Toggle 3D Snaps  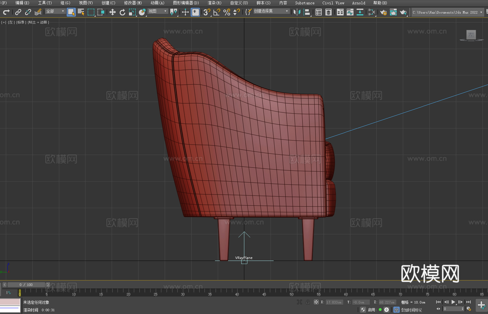pos(207,12)
